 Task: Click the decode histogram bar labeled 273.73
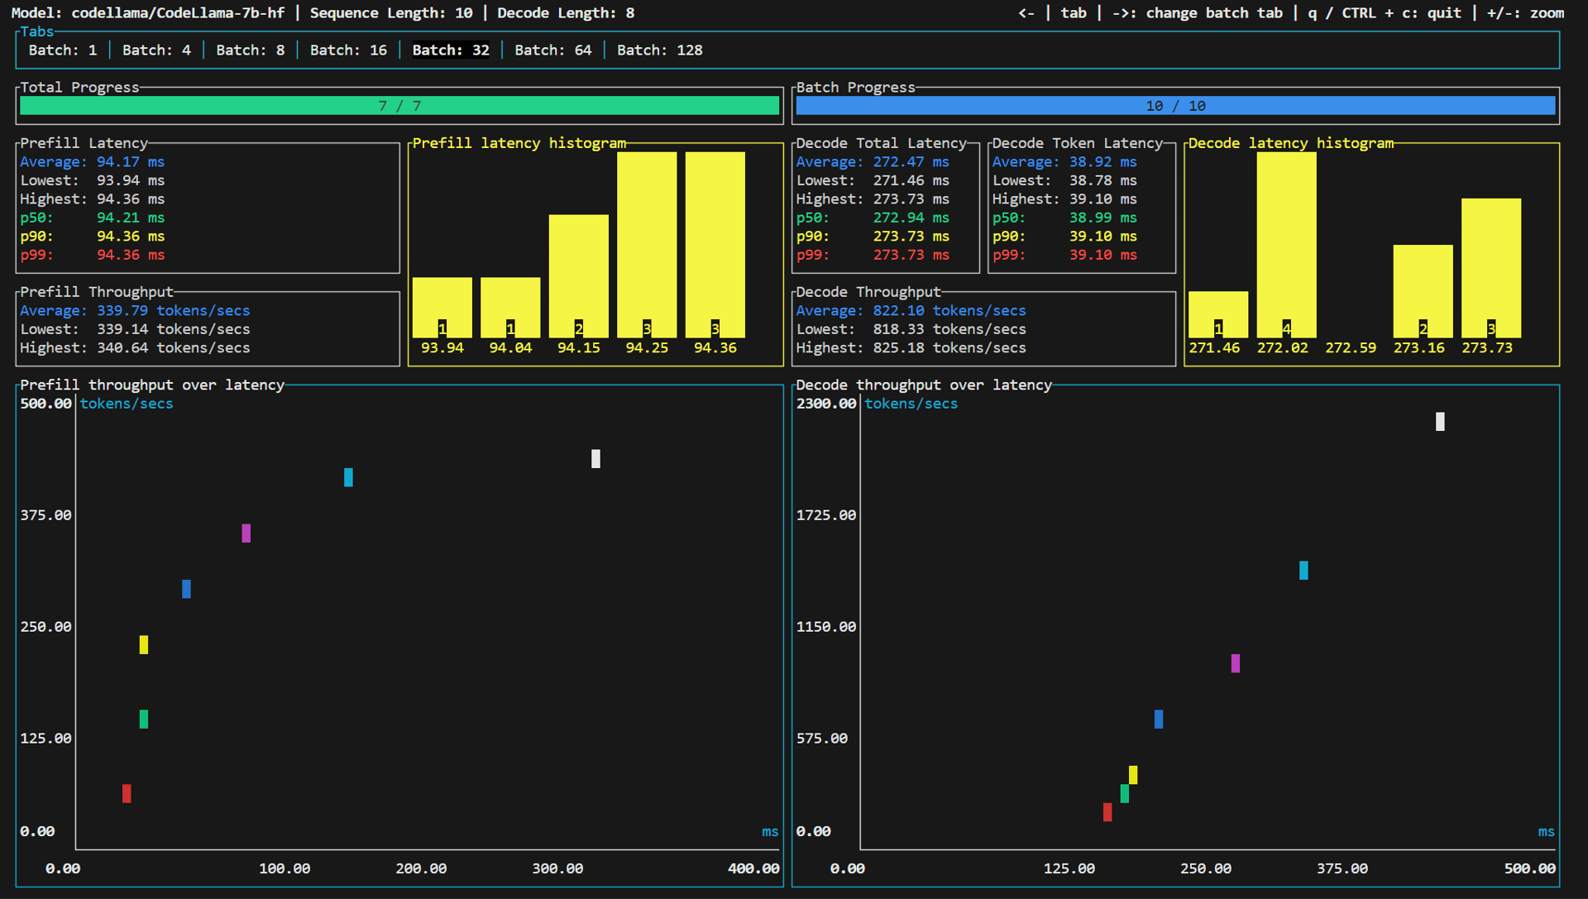click(1491, 268)
